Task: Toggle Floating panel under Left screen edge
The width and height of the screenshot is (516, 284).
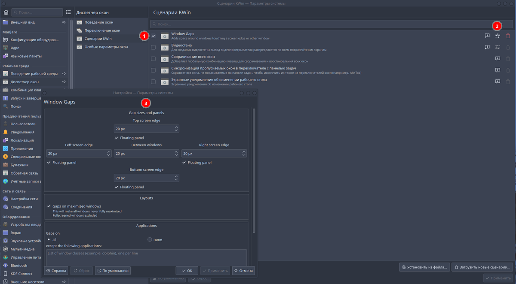Action: tap(61, 163)
